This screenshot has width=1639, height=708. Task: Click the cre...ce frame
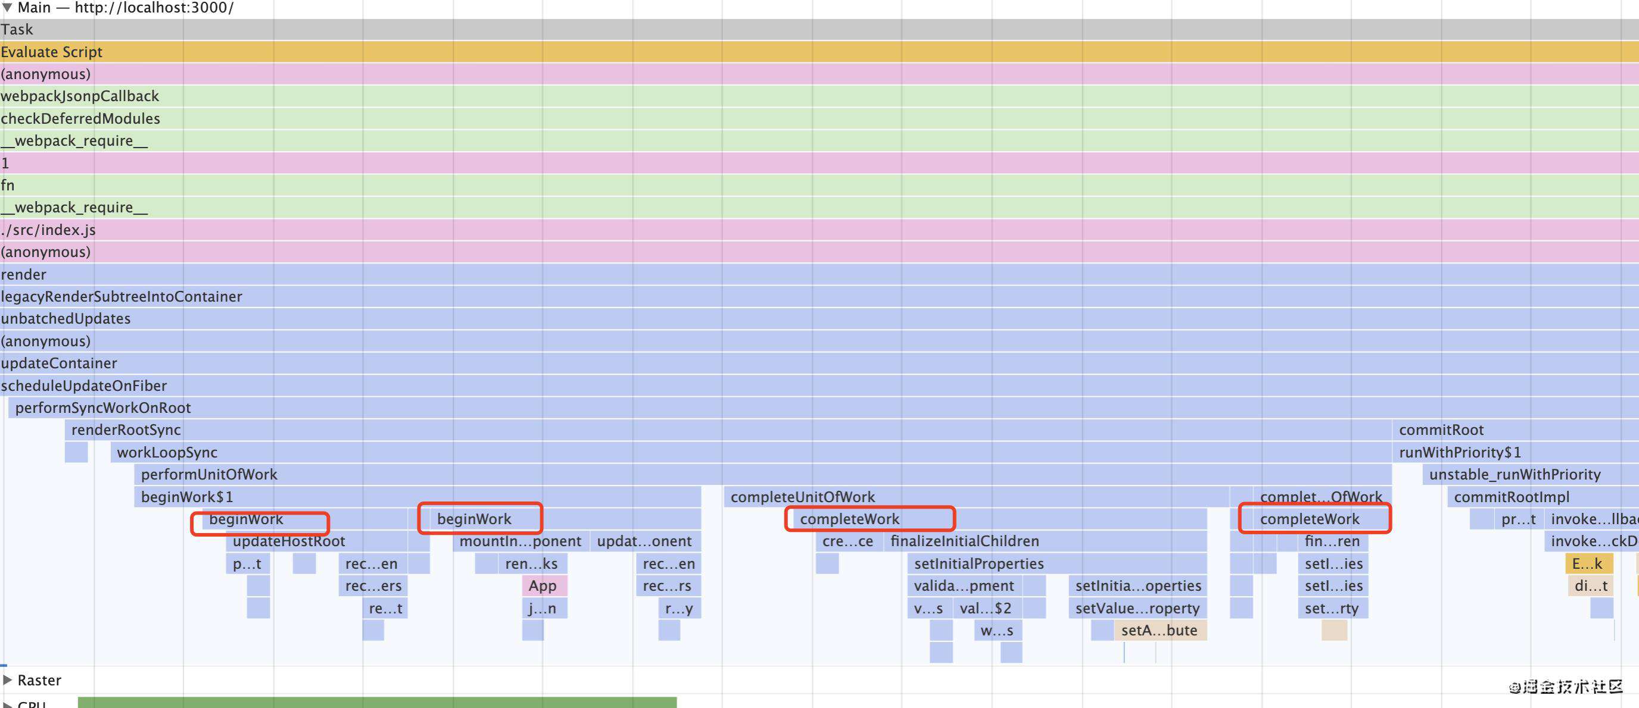point(849,541)
